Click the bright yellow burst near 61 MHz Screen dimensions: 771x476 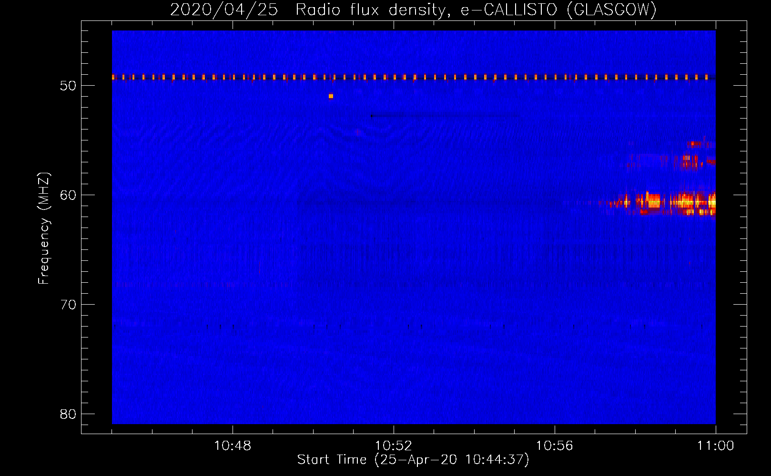[x=662, y=203]
